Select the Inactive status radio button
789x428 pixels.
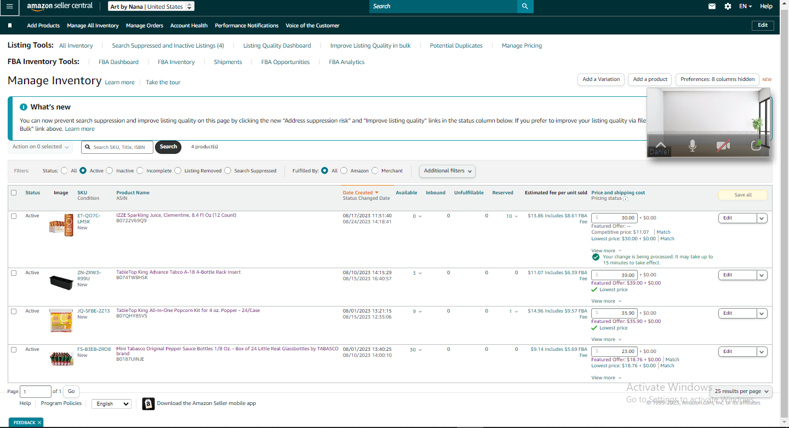[x=110, y=171]
